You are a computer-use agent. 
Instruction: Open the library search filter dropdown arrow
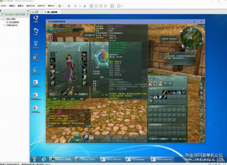click(28, 15)
